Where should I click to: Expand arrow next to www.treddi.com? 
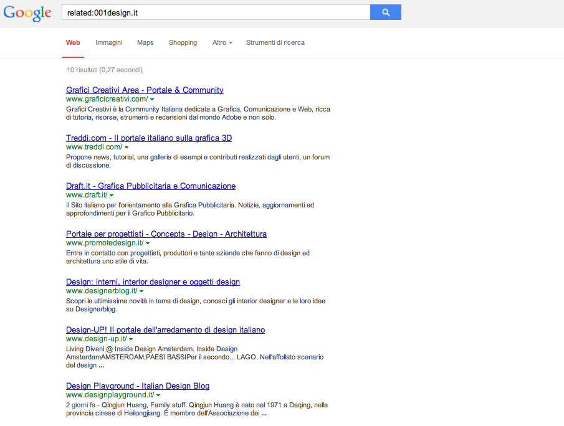pos(127,148)
